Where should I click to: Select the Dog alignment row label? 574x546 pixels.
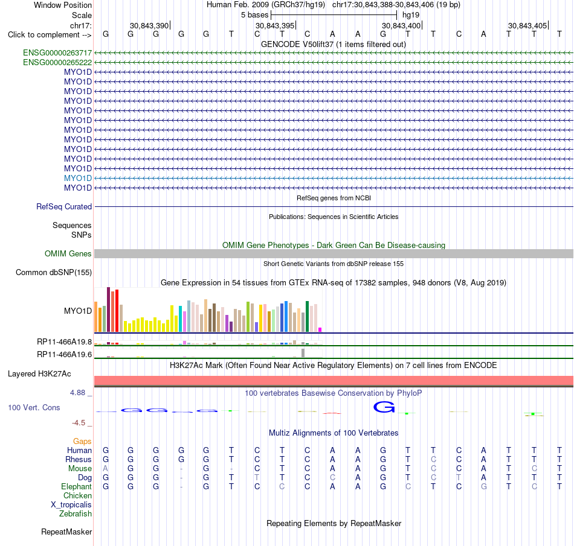[x=85, y=478]
